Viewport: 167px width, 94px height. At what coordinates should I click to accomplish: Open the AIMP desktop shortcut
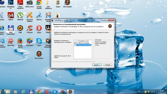pos(20,29)
